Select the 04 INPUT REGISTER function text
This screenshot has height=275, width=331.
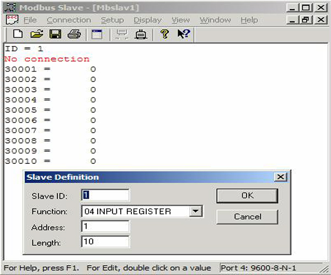(x=128, y=211)
